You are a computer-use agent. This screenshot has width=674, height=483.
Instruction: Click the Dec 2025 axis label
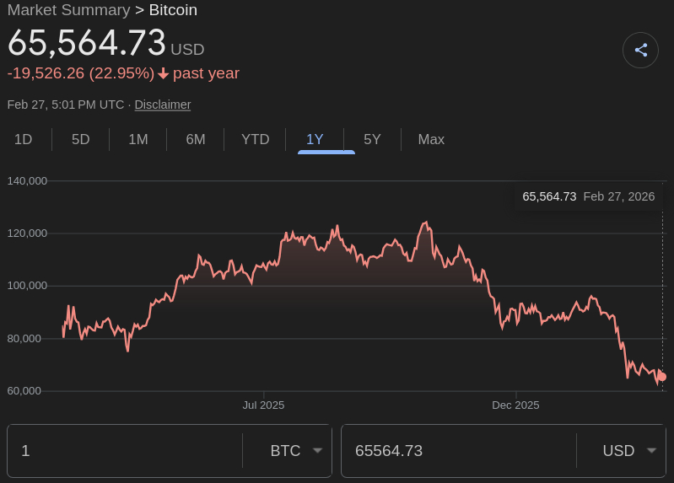[515, 405]
